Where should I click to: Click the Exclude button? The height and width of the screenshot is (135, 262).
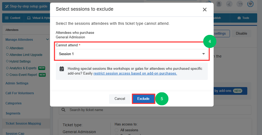coord(143,99)
